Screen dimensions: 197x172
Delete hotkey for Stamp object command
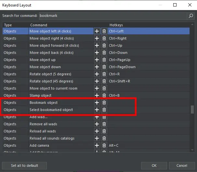pos(104,95)
